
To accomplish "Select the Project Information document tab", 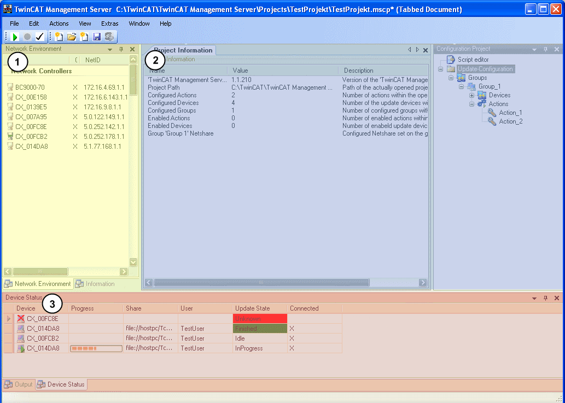I will tap(183, 50).
